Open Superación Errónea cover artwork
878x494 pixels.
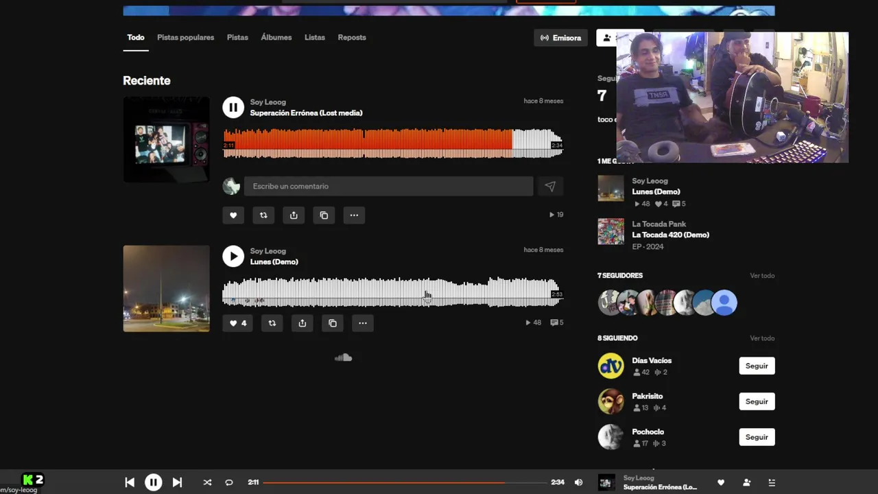click(166, 140)
